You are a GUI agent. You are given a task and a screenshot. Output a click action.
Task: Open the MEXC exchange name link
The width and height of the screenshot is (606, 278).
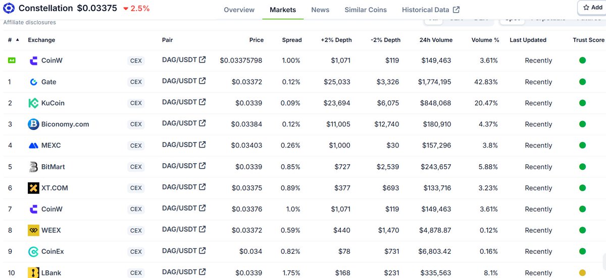(x=51, y=146)
